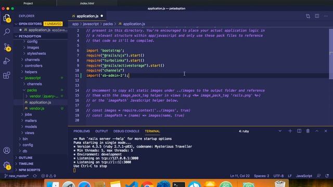Expand the db folder
Screen dimensions: 333x187
[25, 151]
